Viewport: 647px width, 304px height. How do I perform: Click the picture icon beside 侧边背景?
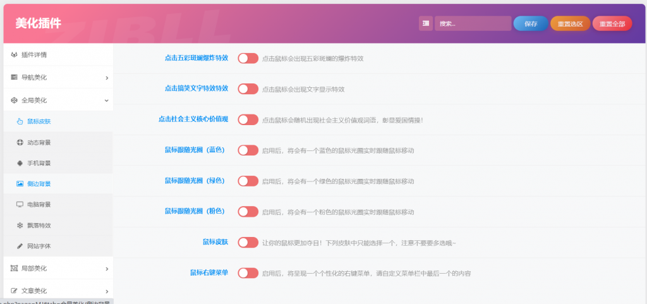pyautogui.click(x=20, y=184)
